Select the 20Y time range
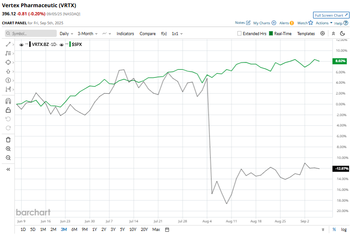This screenshot has height=235, width=350. (x=145, y=230)
